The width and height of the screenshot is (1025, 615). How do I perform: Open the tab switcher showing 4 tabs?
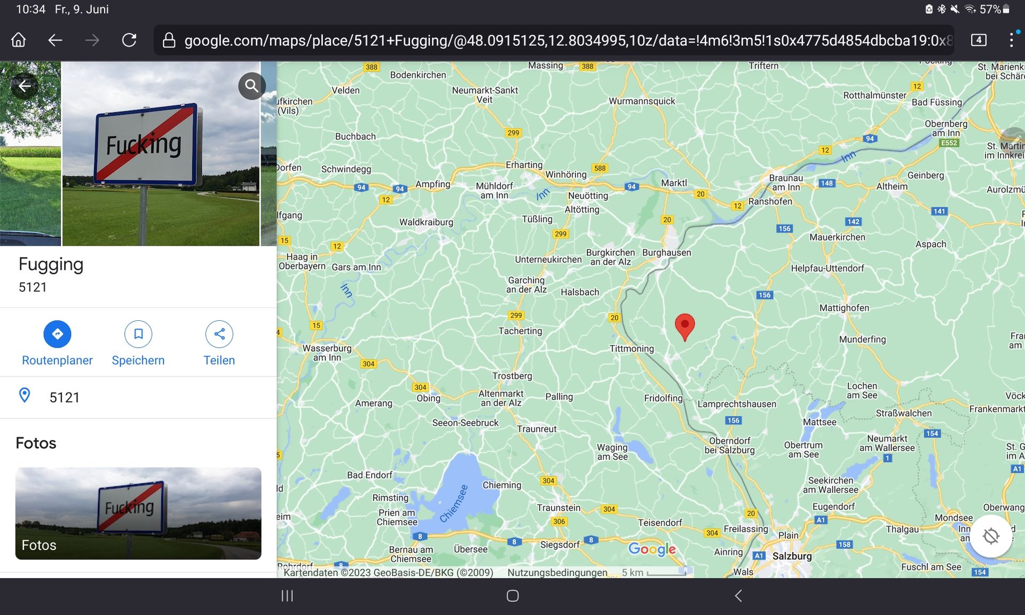(x=978, y=40)
